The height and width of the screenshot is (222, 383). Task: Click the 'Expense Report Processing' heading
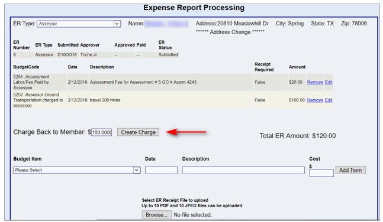(x=194, y=8)
